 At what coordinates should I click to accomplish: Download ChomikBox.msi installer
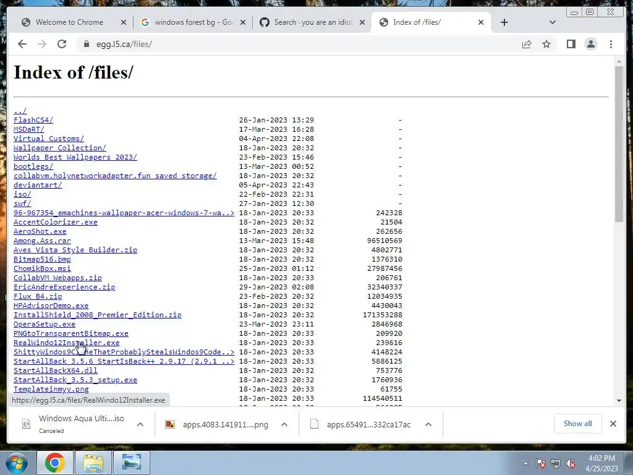[42, 268]
